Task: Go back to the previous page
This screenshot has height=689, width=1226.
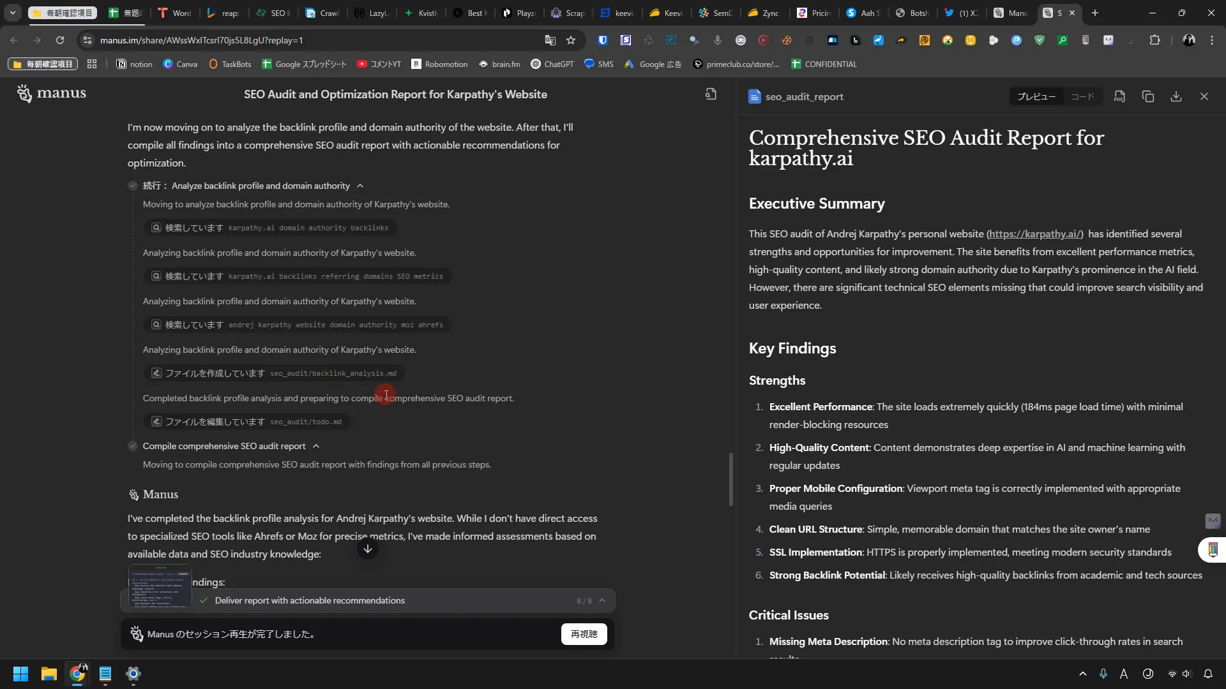Action: (x=14, y=40)
